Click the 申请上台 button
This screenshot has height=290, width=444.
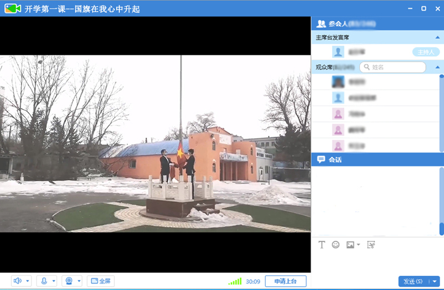pyautogui.click(x=285, y=281)
